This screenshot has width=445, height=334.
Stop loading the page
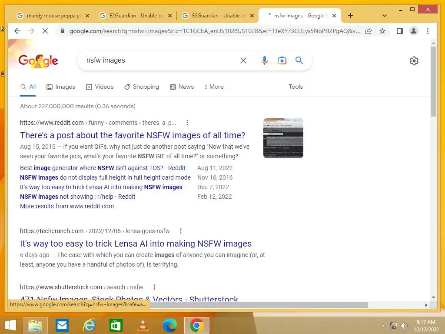(45, 31)
